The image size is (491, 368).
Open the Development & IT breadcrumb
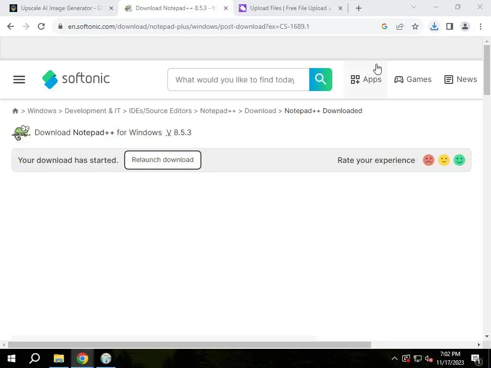(x=93, y=111)
